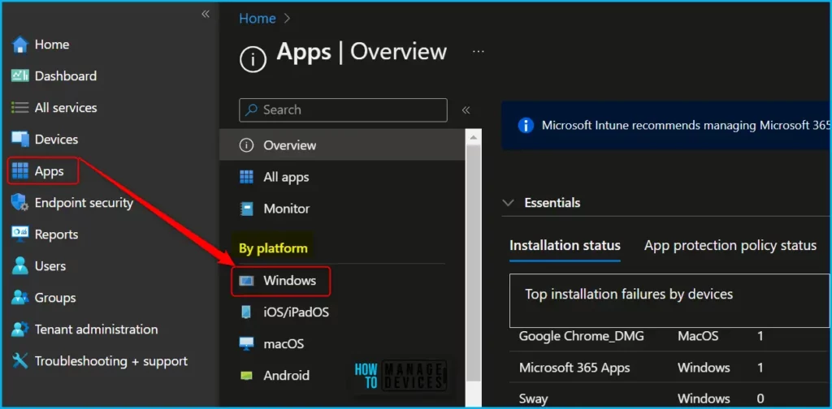Click the Android platform icon
Image resolution: width=832 pixels, height=409 pixels.
click(x=246, y=376)
